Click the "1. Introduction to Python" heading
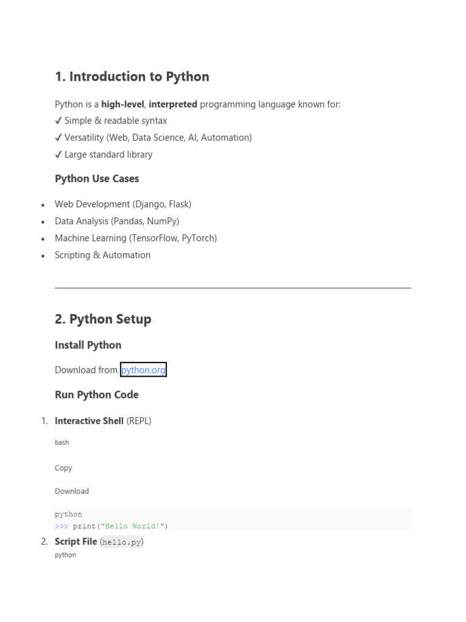This screenshot has width=466, height=622. [x=132, y=77]
